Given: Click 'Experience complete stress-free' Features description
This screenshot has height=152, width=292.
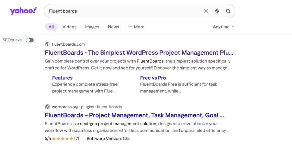Looking at the screenshot, I should click(85, 88).
